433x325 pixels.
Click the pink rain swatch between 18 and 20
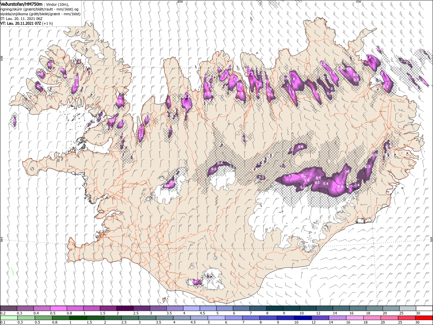pyautogui.click(x=371, y=318)
